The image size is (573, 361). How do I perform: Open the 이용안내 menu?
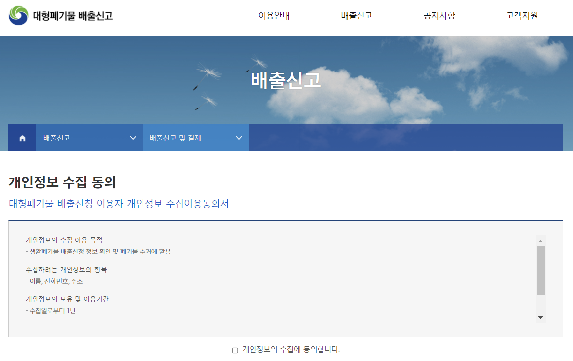click(274, 15)
